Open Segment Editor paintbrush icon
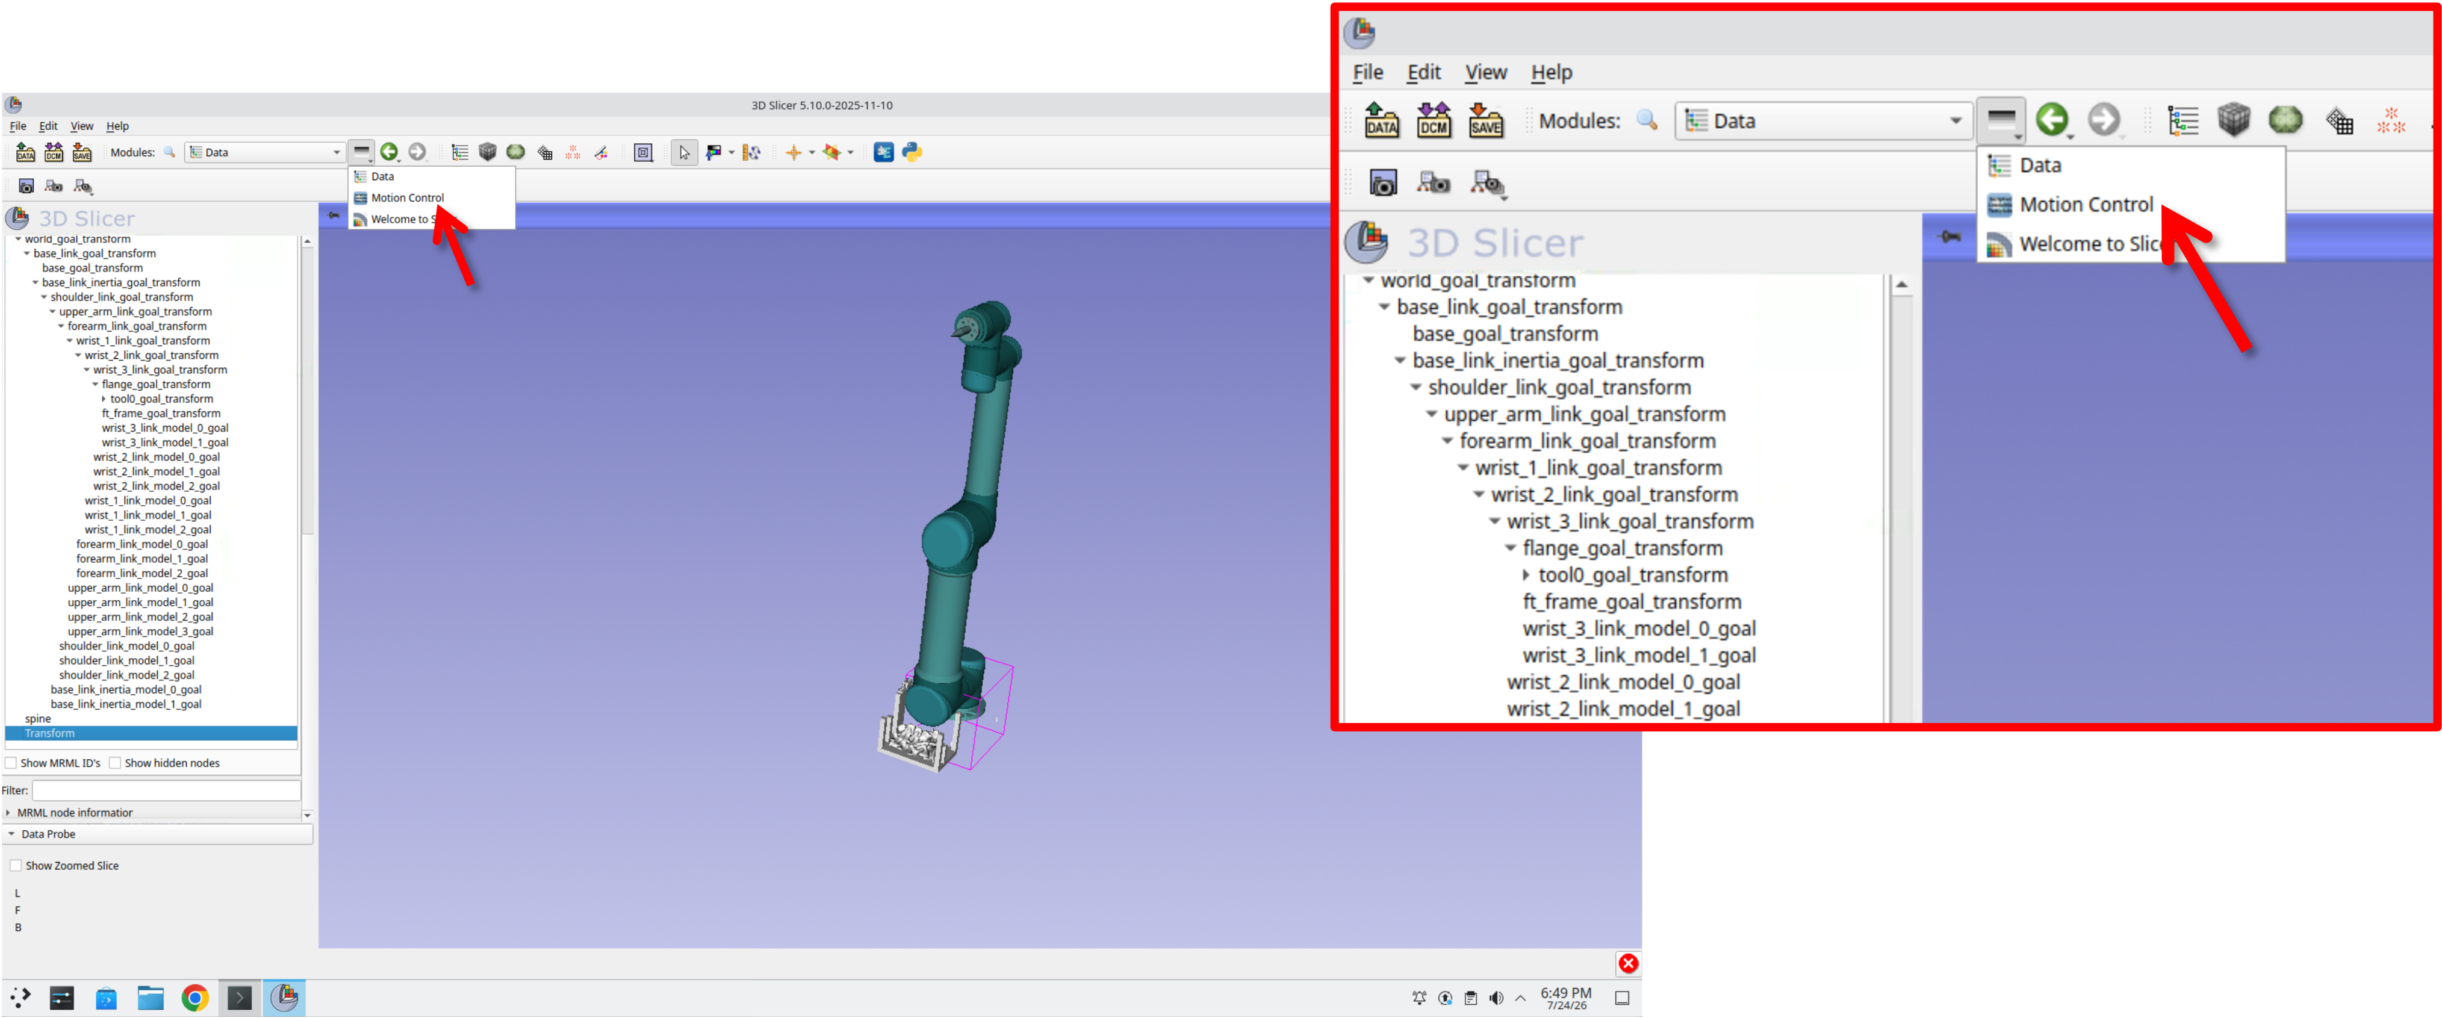The image size is (2442, 1018). (601, 152)
